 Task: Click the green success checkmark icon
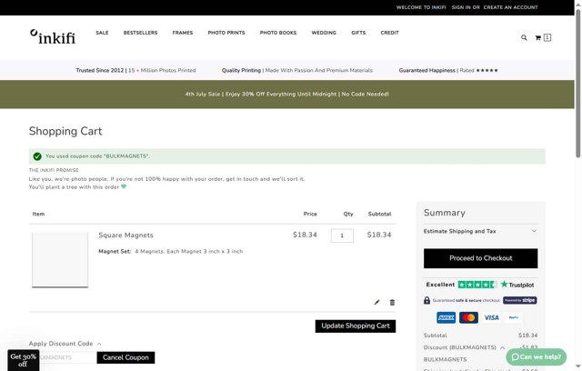click(37, 156)
